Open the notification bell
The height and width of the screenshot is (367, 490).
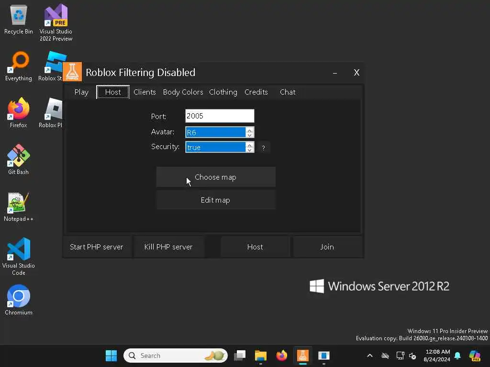tap(457, 356)
